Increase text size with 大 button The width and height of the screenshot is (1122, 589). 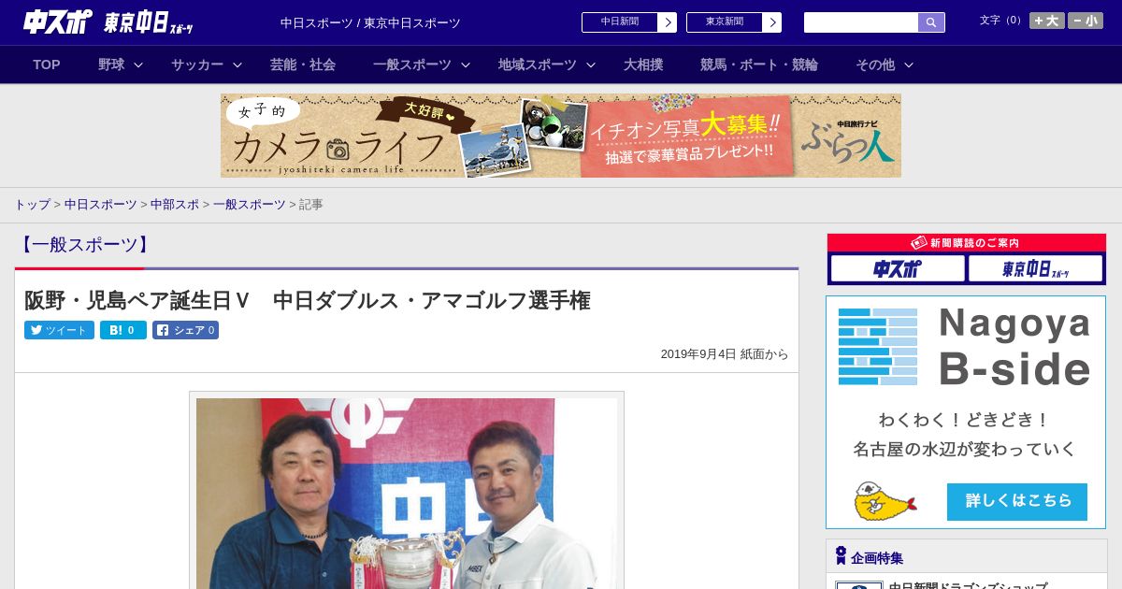1047,21
